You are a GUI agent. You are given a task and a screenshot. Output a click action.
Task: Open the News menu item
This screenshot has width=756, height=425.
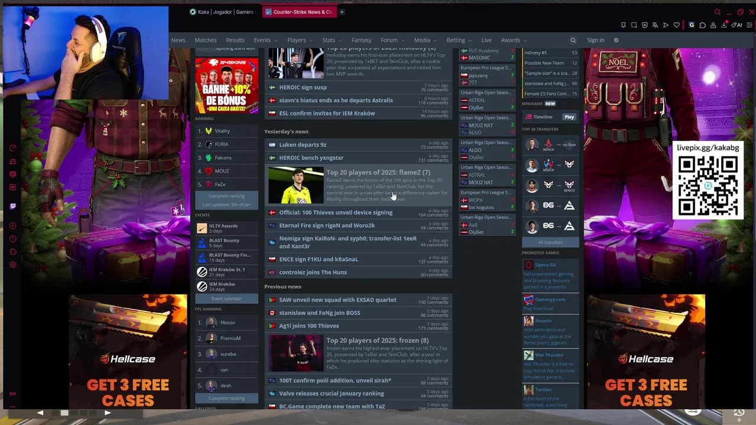coord(178,40)
